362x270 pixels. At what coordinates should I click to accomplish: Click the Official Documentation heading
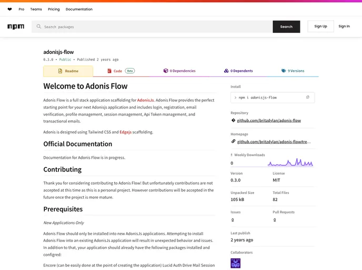click(77, 144)
